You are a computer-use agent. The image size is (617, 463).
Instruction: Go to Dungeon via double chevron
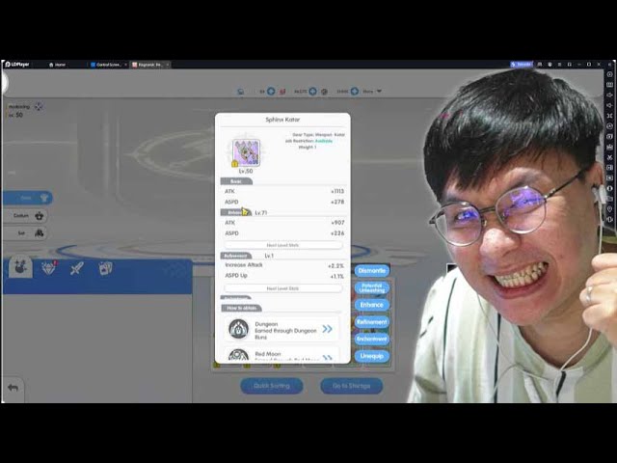(327, 329)
